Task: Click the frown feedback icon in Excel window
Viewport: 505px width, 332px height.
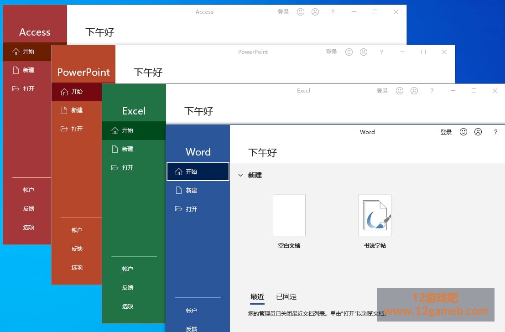Action: pyautogui.click(x=414, y=91)
